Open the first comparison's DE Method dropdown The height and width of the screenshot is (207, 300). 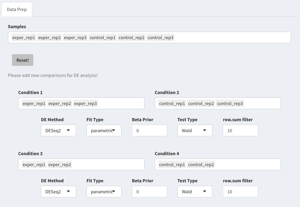click(x=58, y=130)
